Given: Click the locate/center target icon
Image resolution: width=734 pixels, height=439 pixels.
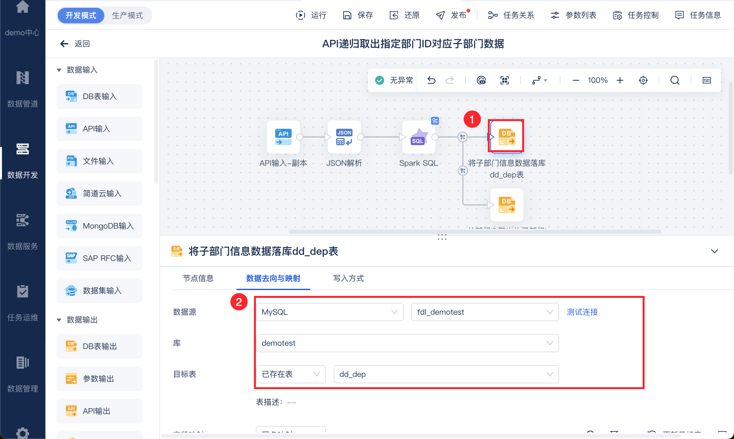Looking at the screenshot, I should point(643,80).
